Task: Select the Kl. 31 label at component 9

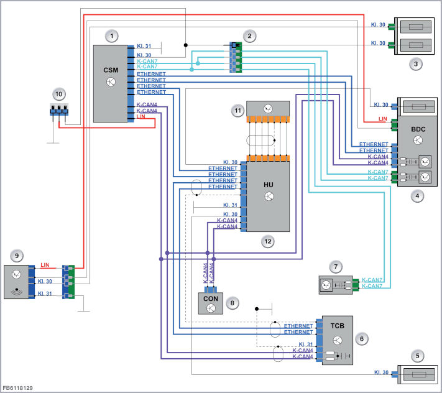Action: (x=45, y=294)
